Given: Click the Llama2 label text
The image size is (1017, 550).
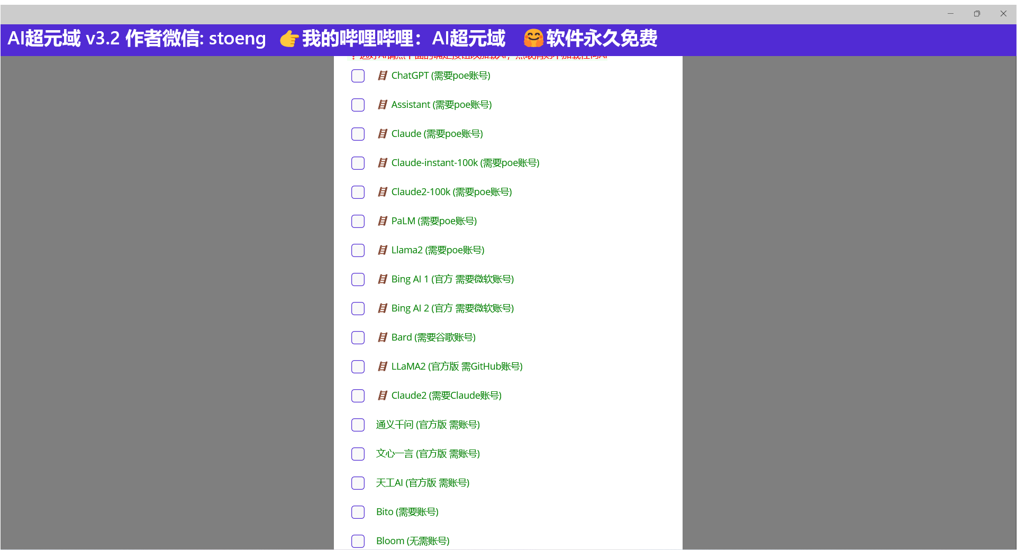Looking at the screenshot, I should [438, 250].
